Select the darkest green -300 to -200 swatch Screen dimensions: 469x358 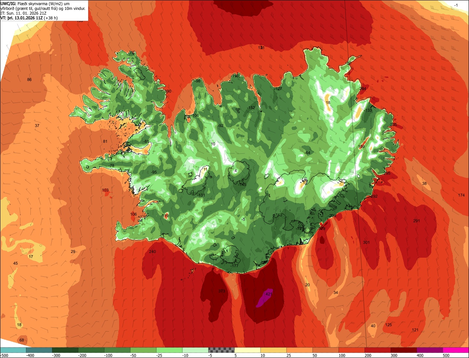(65, 350)
